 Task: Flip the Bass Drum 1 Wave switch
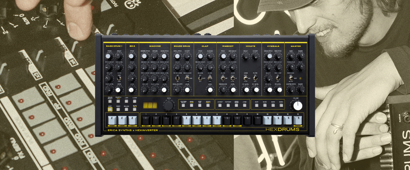pos(119,79)
